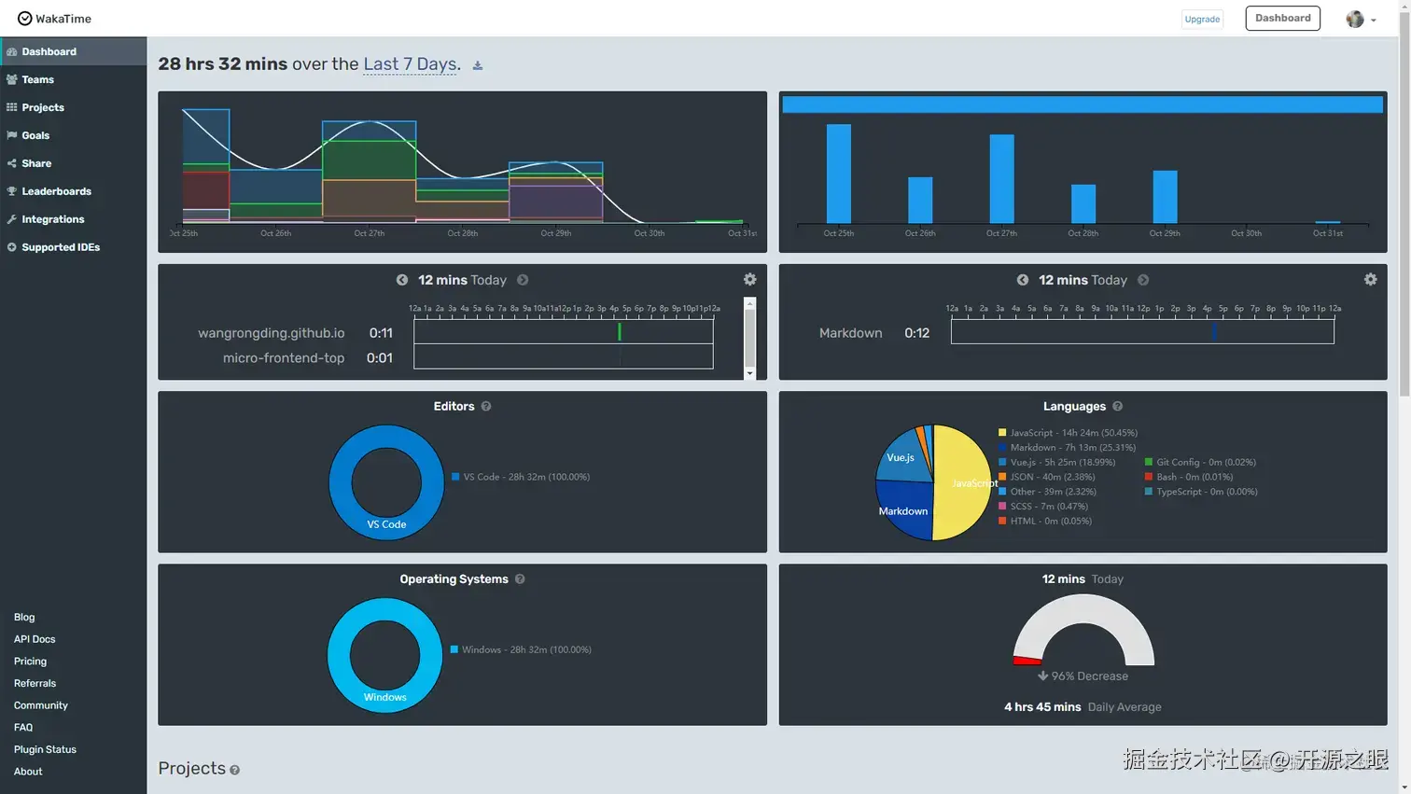Image resolution: width=1411 pixels, height=794 pixels.
Task: Click the WakaTime logo
Action: point(54,19)
